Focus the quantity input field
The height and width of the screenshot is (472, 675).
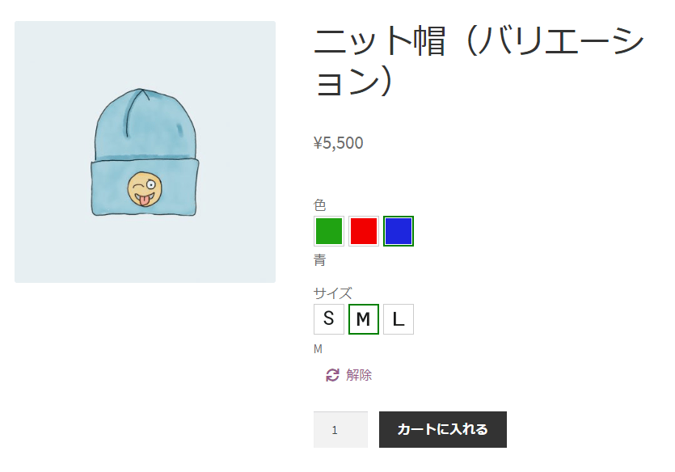pyautogui.click(x=340, y=429)
